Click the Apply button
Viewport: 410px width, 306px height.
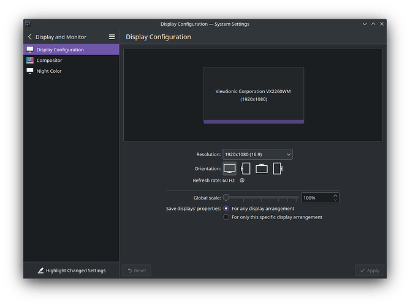[370, 271]
